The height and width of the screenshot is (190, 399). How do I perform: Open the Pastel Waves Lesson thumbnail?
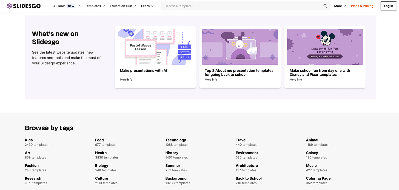[155, 47]
